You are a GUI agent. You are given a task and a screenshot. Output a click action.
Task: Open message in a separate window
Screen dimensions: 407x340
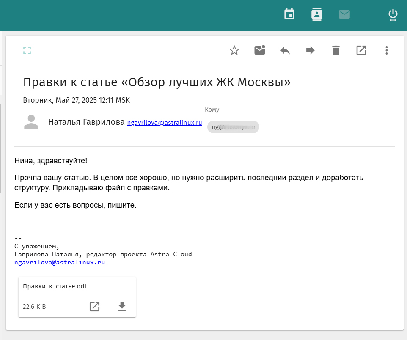pos(361,50)
